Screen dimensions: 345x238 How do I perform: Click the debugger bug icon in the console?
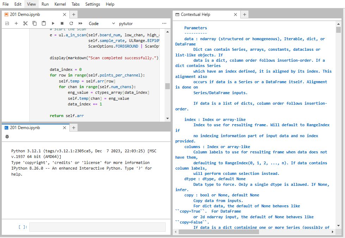click(x=7, y=137)
